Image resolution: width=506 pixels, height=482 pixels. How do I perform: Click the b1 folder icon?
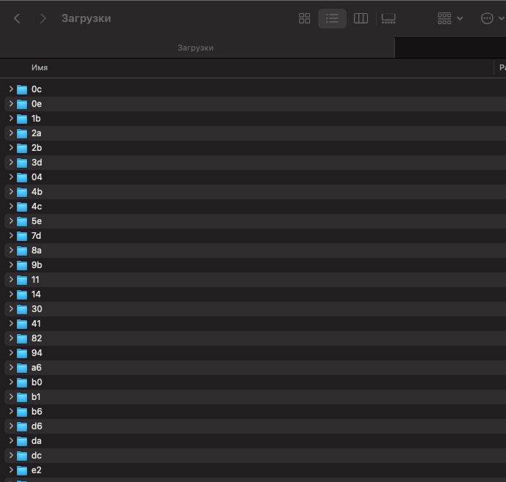(x=22, y=397)
